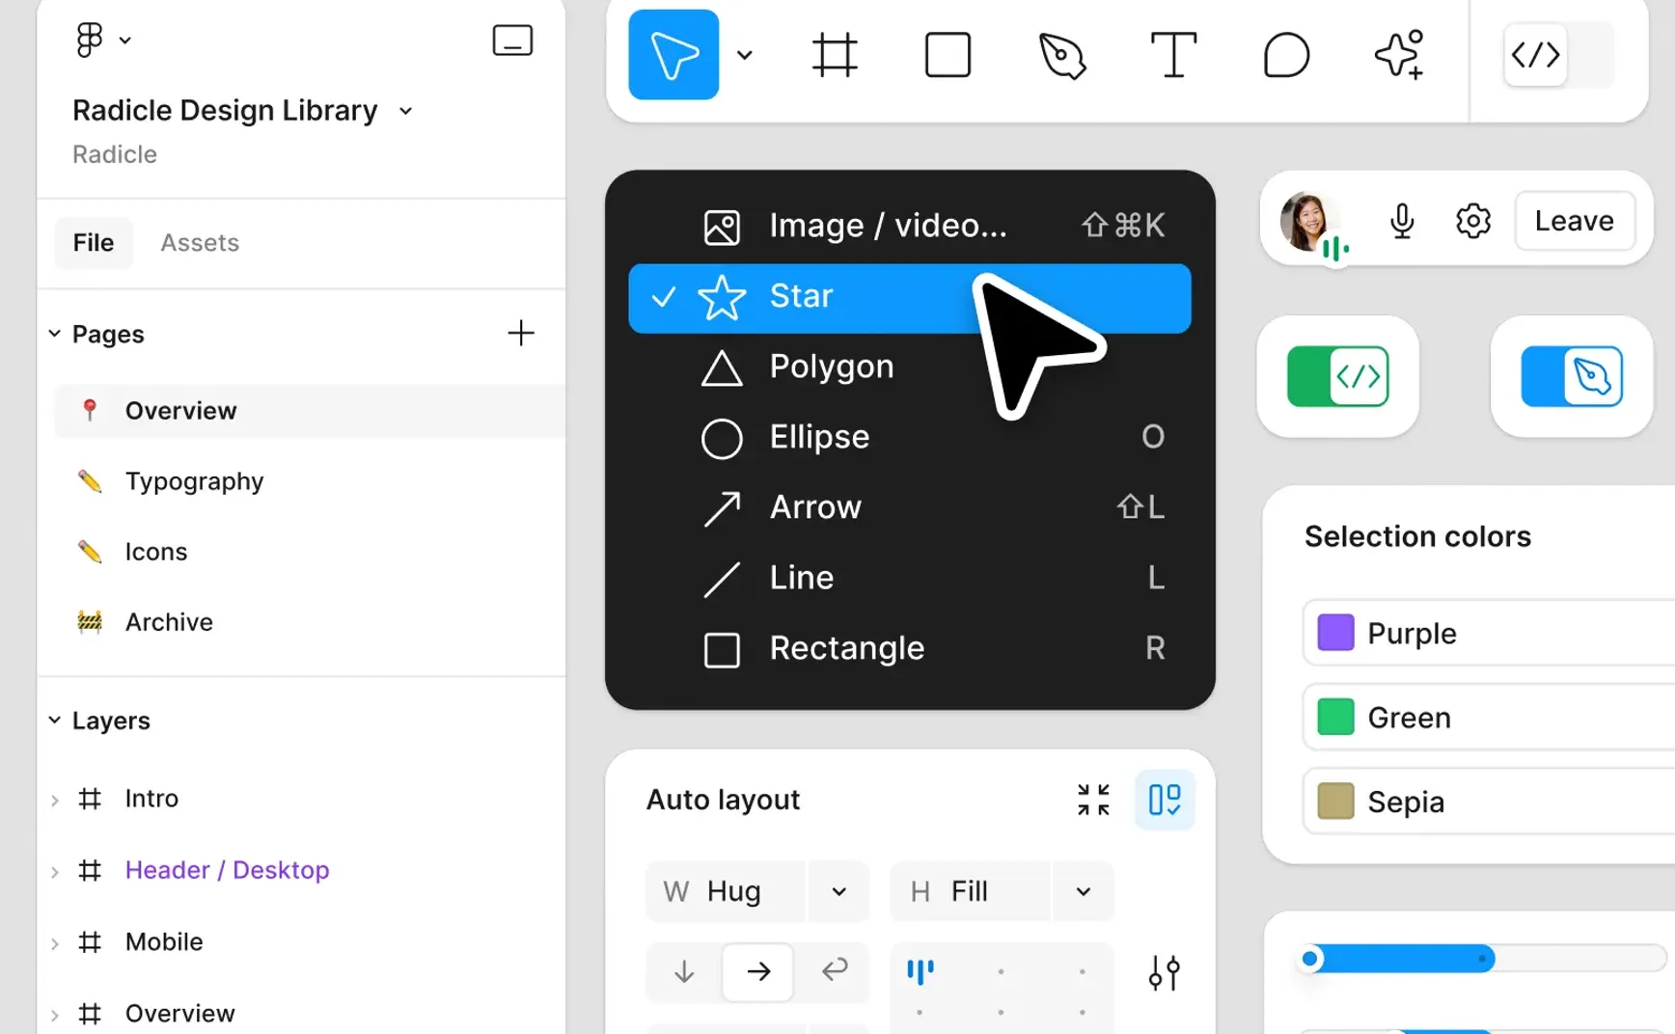Screen dimensions: 1675x1034
Task: Click the Leave button
Action: (x=1574, y=221)
